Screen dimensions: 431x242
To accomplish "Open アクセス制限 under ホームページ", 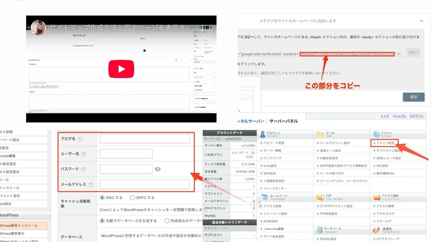I will click(272, 206).
